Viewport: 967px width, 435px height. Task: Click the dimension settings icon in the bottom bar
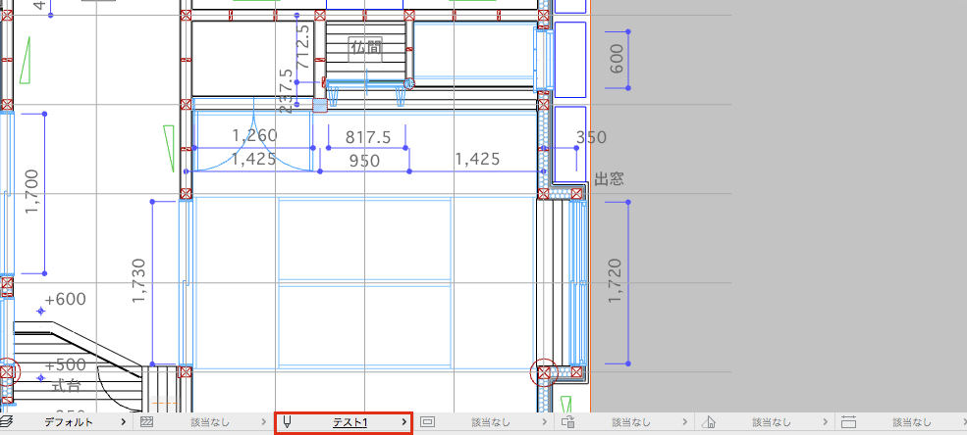click(849, 422)
